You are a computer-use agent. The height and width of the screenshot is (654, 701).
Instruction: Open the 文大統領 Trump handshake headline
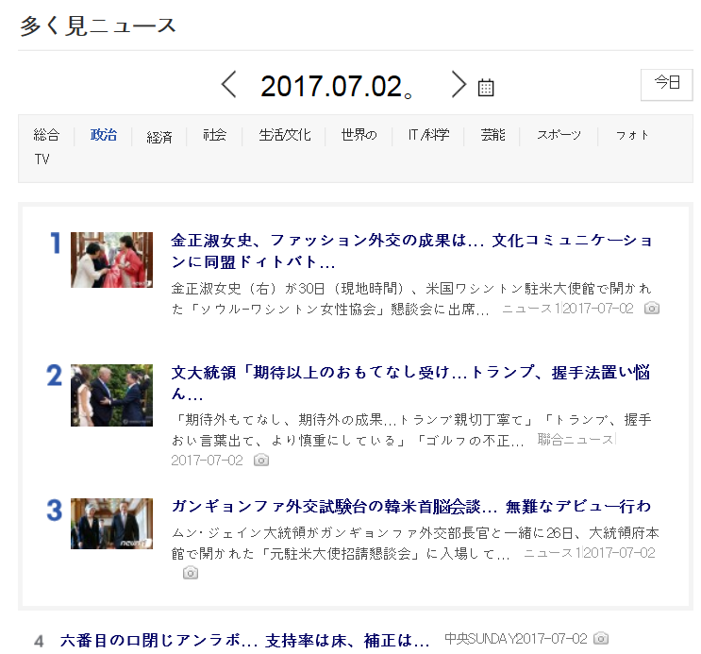[411, 382]
